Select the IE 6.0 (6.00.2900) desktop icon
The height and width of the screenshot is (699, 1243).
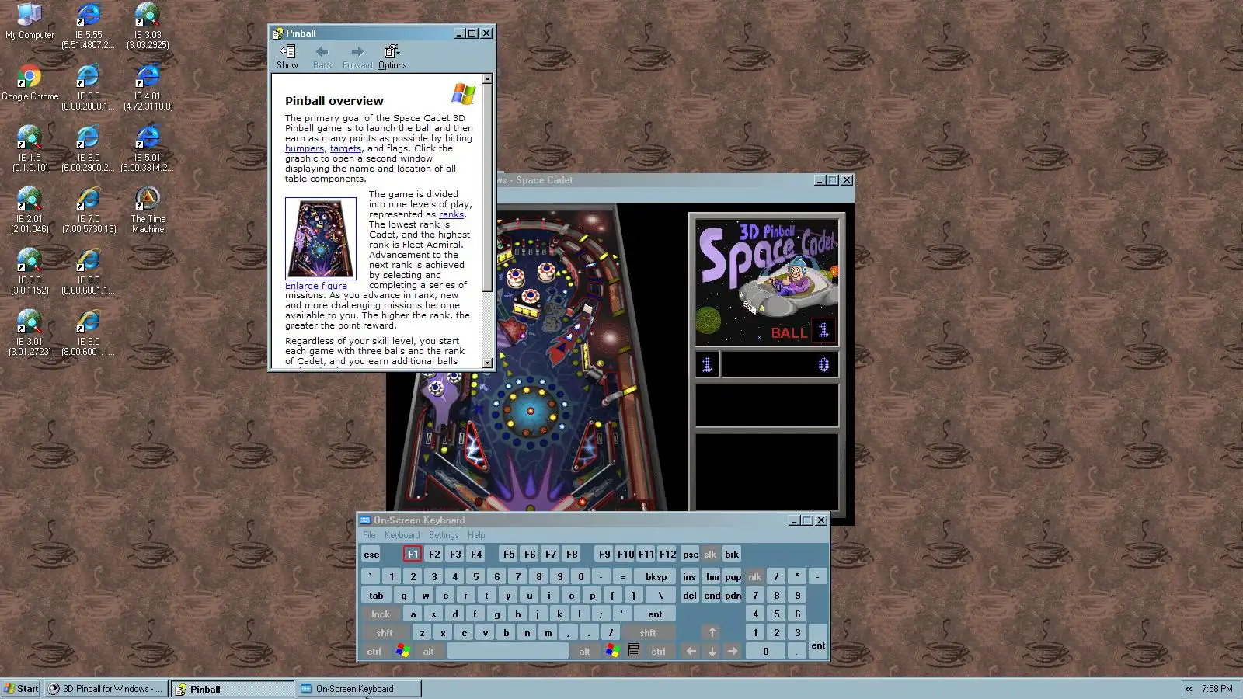(88, 148)
